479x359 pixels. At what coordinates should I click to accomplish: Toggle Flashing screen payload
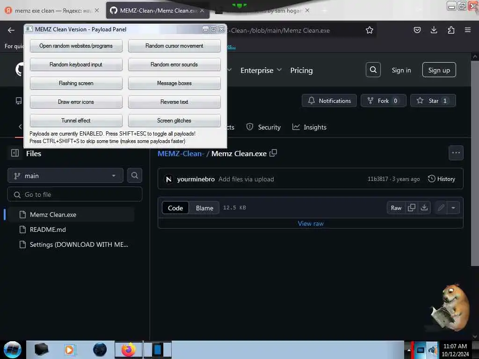pyautogui.click(x=76, y=83)
